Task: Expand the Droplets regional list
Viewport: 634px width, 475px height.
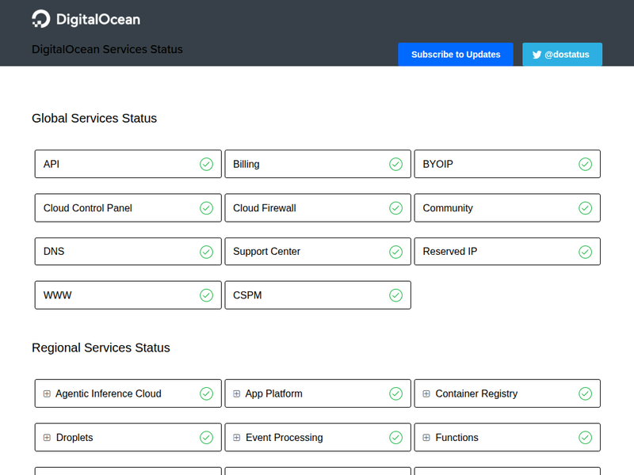Action: (47, 438)
